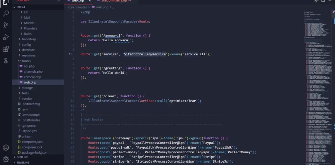Click the 'Web Routes' comment text

pyautogui.click(x=94, y=119)
